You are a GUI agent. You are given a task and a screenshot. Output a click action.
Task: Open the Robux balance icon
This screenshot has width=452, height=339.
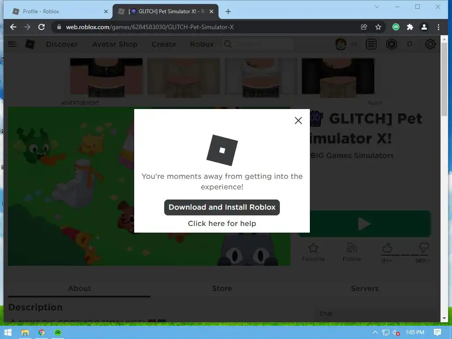(392, 44)
